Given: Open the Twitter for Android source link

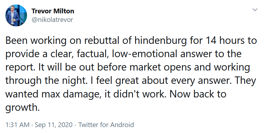Looking at the screenshot, I should coord(106,125).
